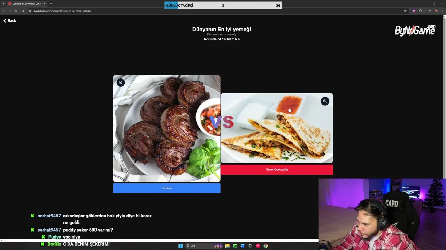The image size is (446, 250).
Task: Click the Pudyy username in chat
Action: coord(55,237)
